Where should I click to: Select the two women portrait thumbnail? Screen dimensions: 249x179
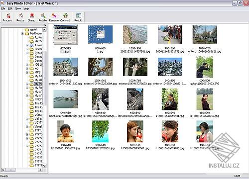coord(135,131)
